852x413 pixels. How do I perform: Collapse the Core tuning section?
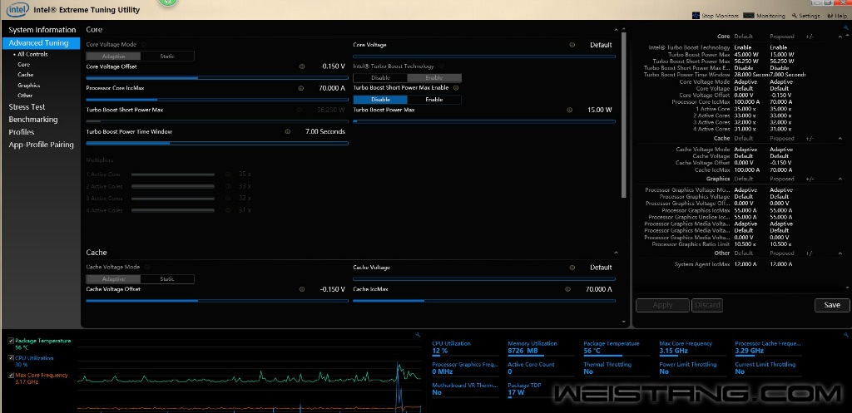point(616,30)
